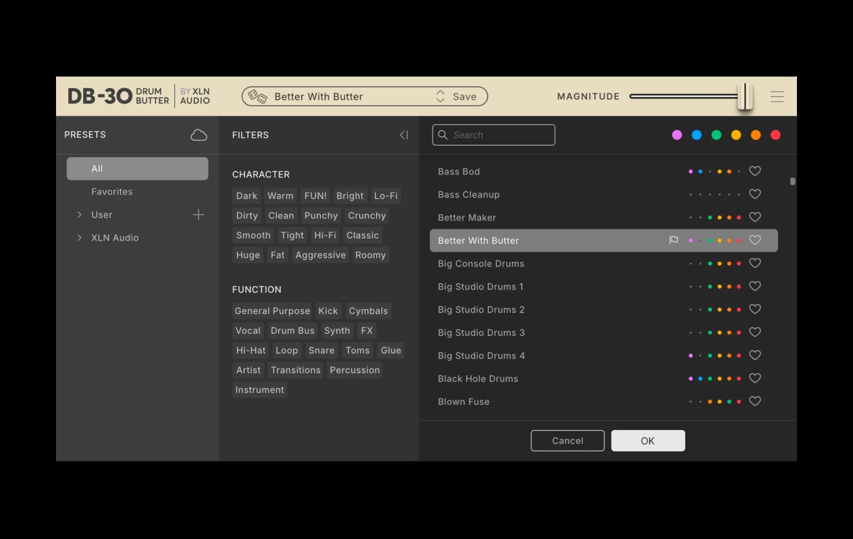
Task: Open the hamburger menu next to Magnitude
Action: tap(777, 96)
